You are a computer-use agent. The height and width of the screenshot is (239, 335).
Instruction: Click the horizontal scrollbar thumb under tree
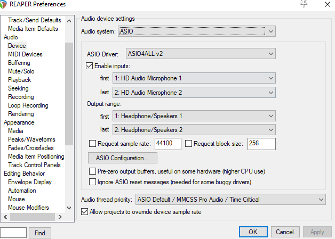(x=33, y=217)
